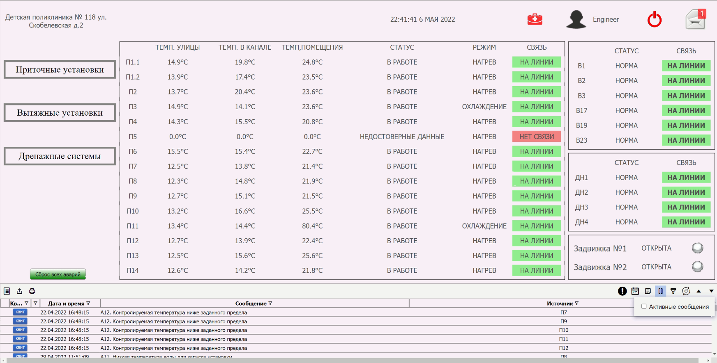Viewport: 717px width, 363px height.
Task: Open filter dropdown on Дата и время column
Action: point(88,303)
